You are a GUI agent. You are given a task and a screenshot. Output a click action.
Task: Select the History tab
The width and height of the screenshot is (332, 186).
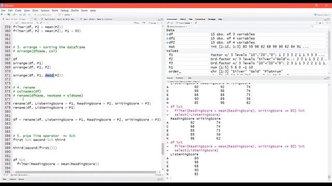click(183, 19)
